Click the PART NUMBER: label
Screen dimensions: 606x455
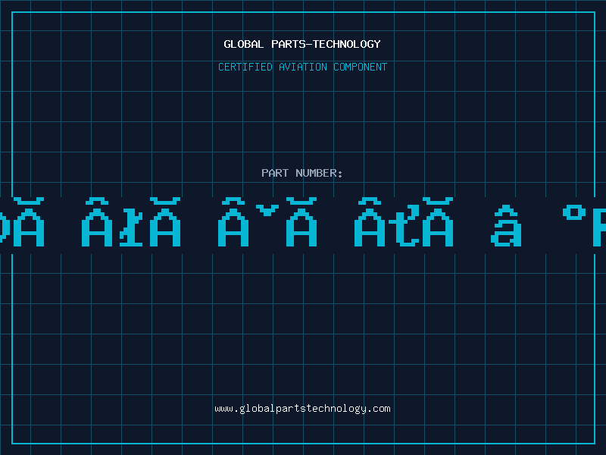coord(302,173)
